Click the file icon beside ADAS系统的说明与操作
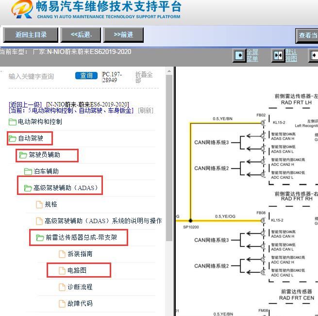 click(x=39, y=221)
